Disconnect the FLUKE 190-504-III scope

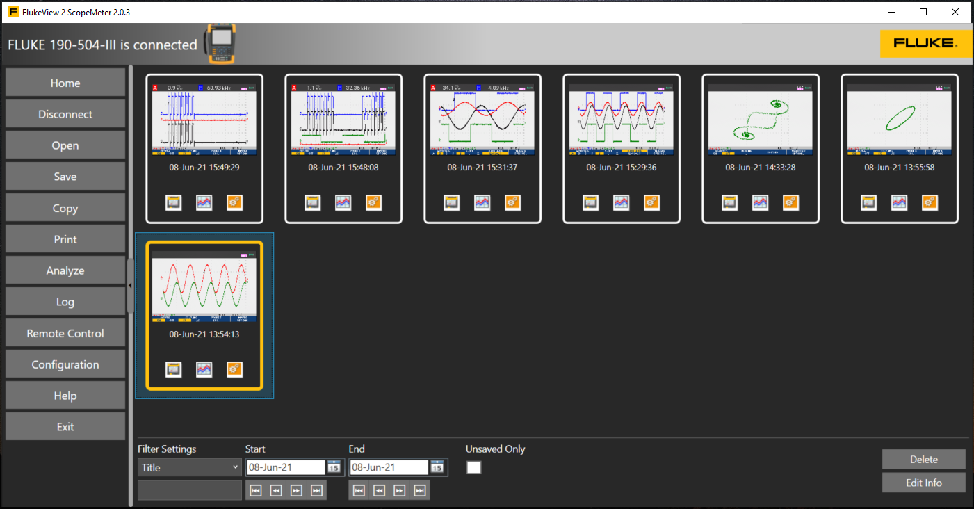coord(65,113)
